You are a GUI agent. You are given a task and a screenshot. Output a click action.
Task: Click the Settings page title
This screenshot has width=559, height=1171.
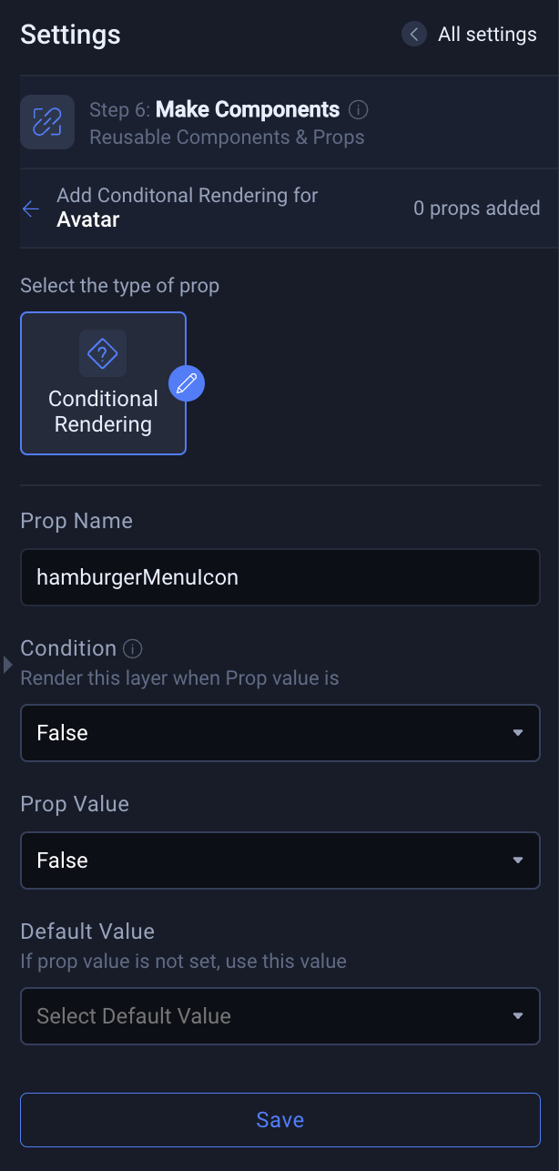[70, 34]
